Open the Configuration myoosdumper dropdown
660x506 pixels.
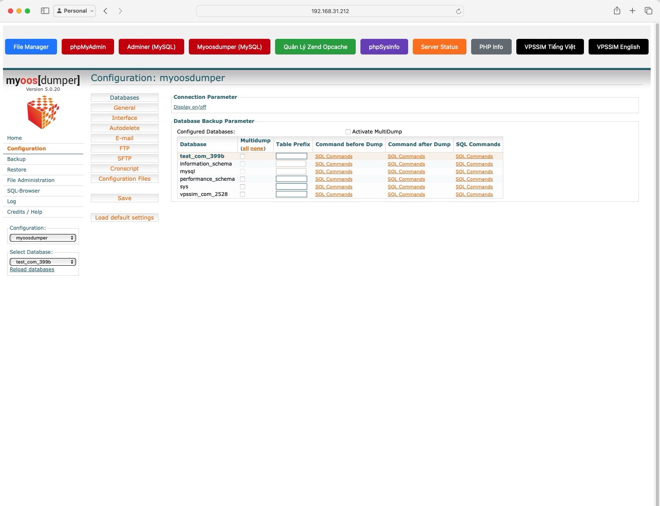click(43, 238)
